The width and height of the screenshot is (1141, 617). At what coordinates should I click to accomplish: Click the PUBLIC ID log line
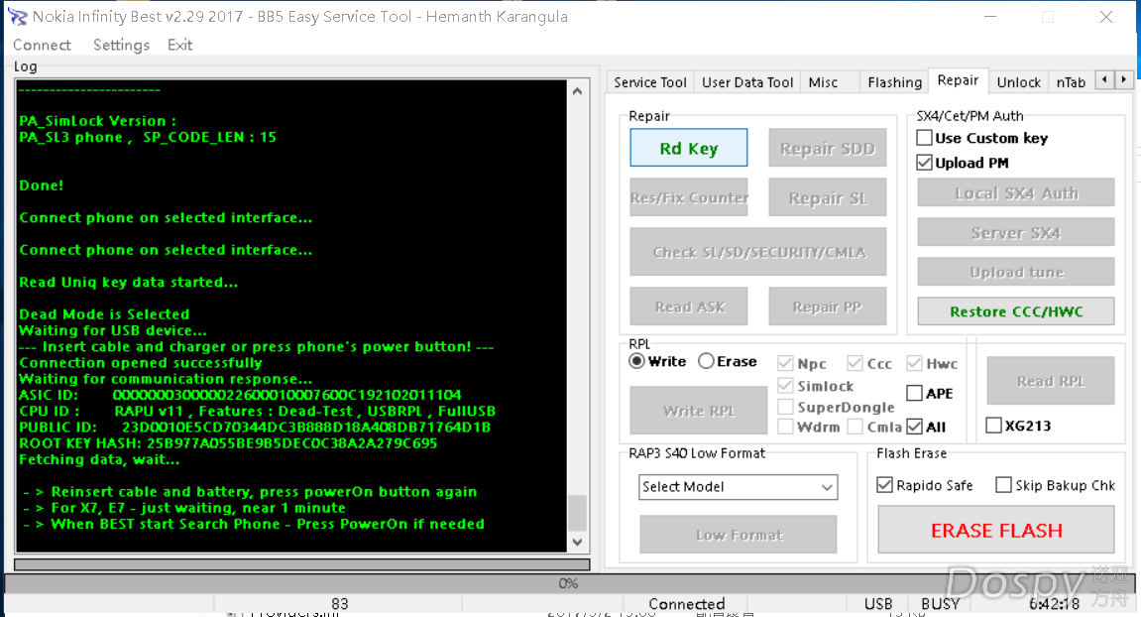click(254, 427)
